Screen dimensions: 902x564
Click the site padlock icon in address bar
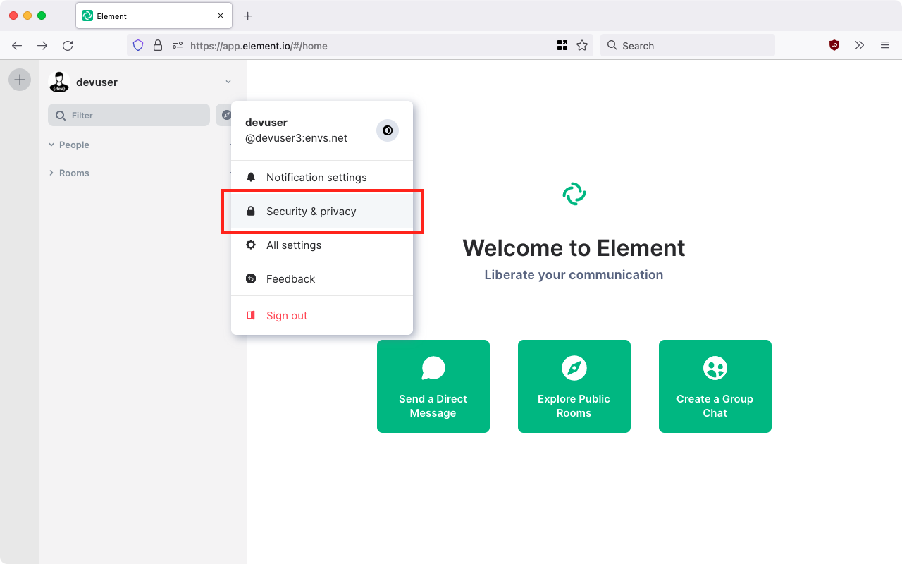tap(158, 45)
